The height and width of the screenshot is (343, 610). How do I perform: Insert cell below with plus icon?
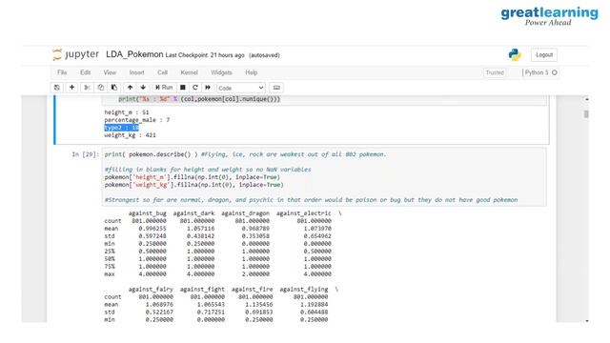pos(71,88)
